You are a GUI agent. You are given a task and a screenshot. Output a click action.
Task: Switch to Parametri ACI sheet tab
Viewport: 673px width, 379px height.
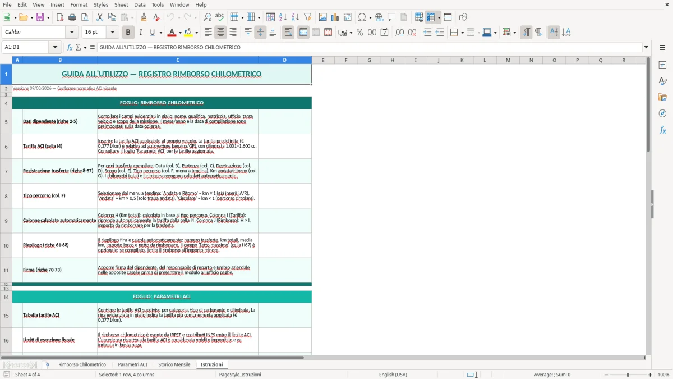point(132,365)
